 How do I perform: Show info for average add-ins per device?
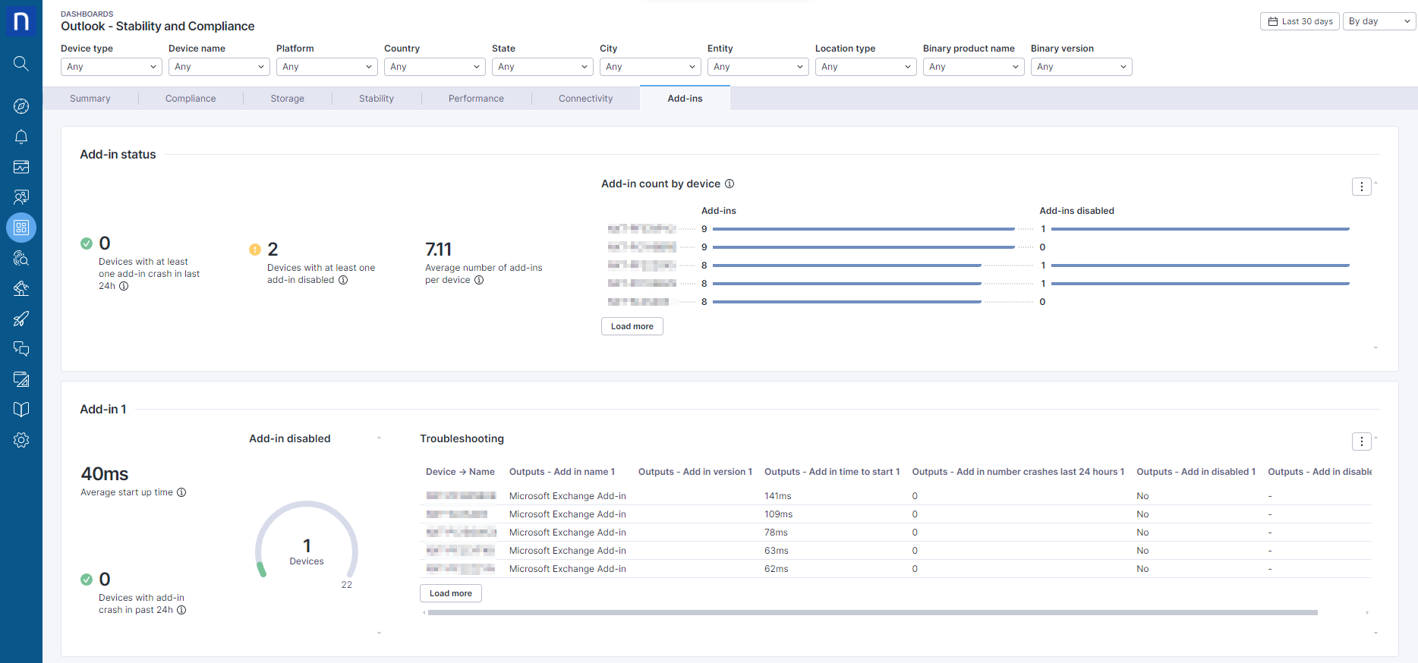click(479, 280)
